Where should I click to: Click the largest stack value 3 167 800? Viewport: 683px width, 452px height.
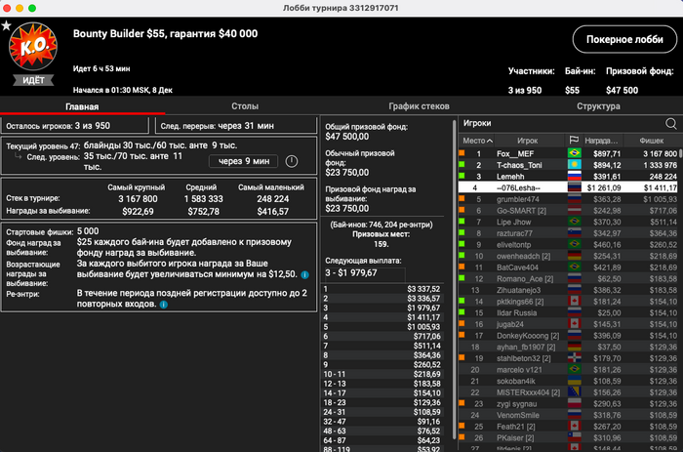(138, 199)
